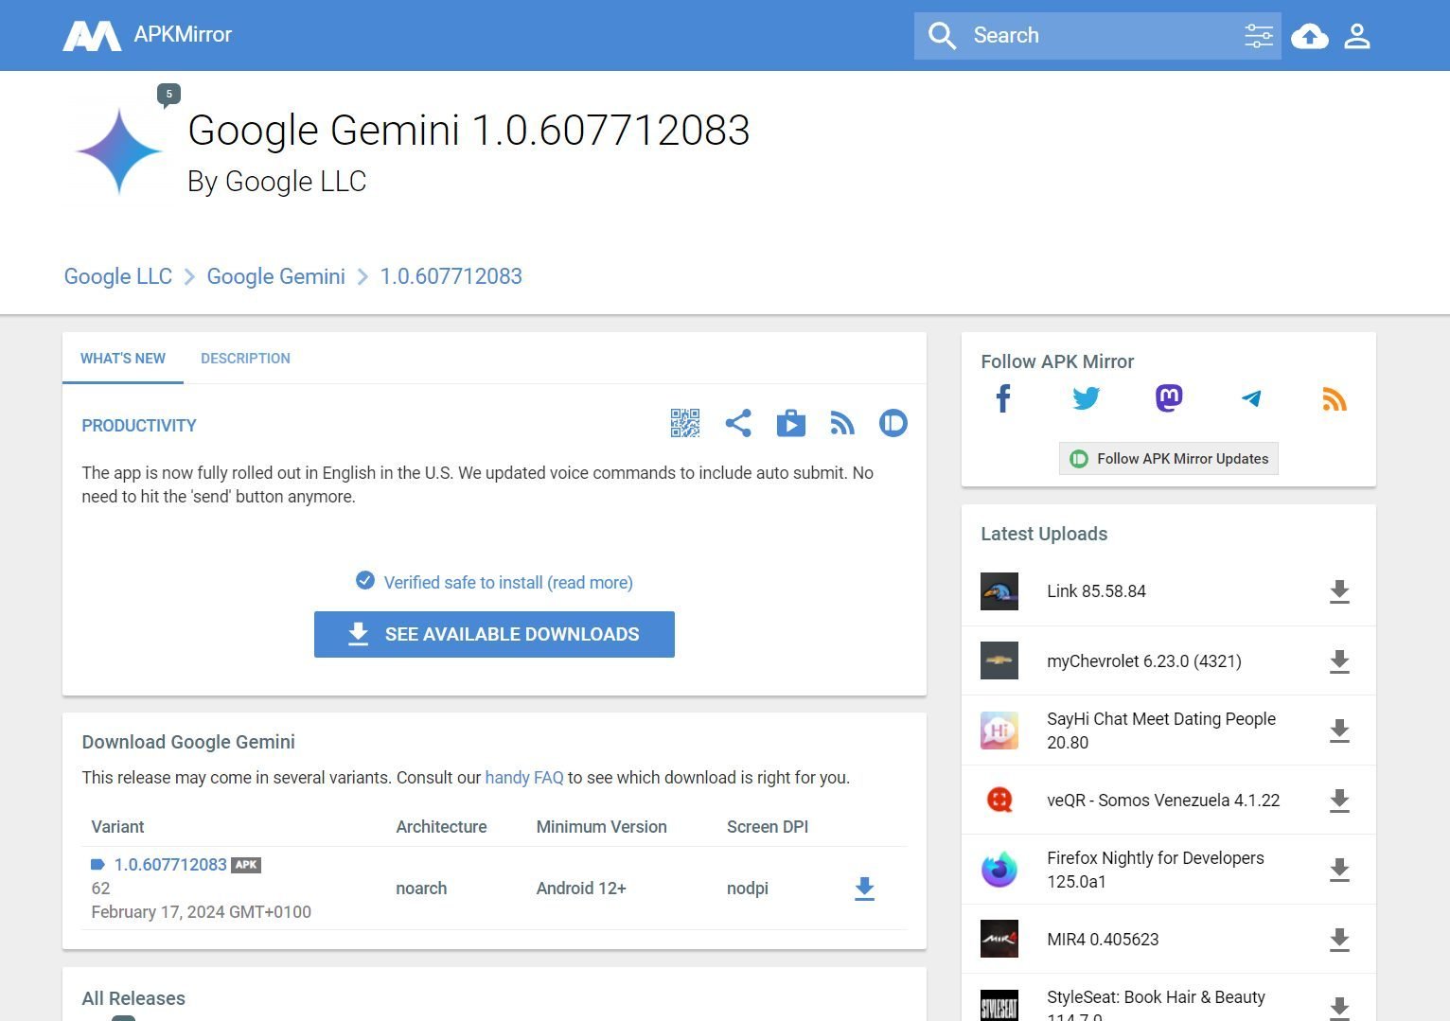Open StyleSeat: Book Hair & Beauty entry
The height and width of the screenshot is (1021, 1450).
(x=1156, y=1005)
